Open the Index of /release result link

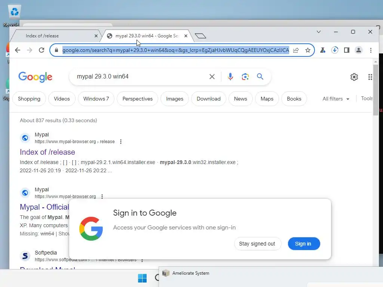(48, 152)
